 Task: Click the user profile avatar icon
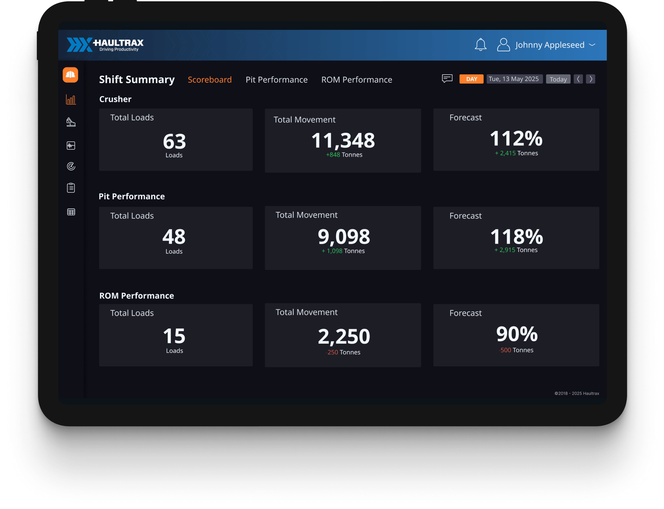(x=503, y=45)
